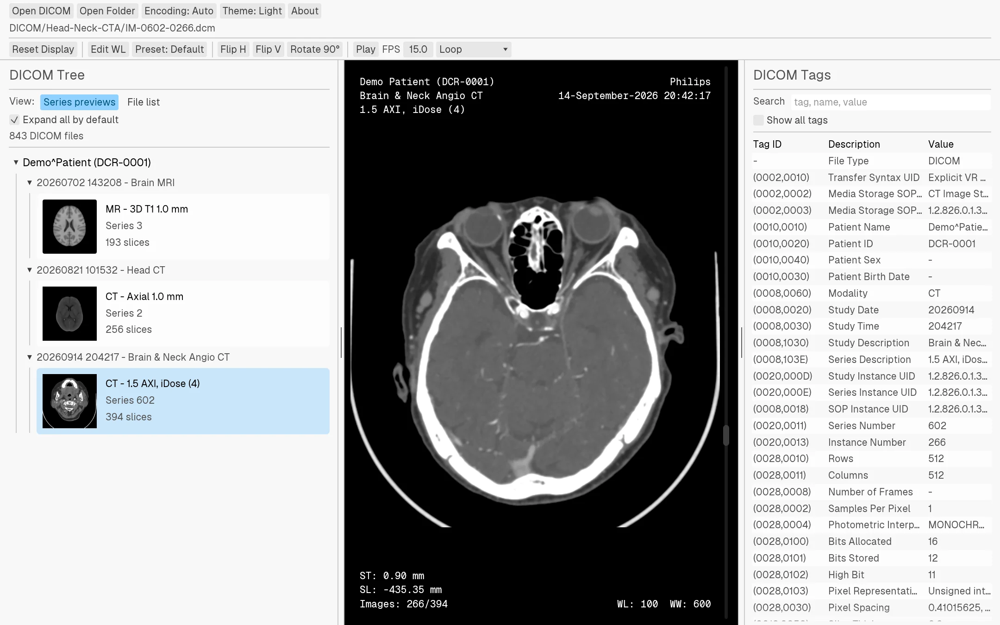This screenshot has width=1000, height=625.
Task: Switch theme using Theme: Light
Action: point(252,11)
